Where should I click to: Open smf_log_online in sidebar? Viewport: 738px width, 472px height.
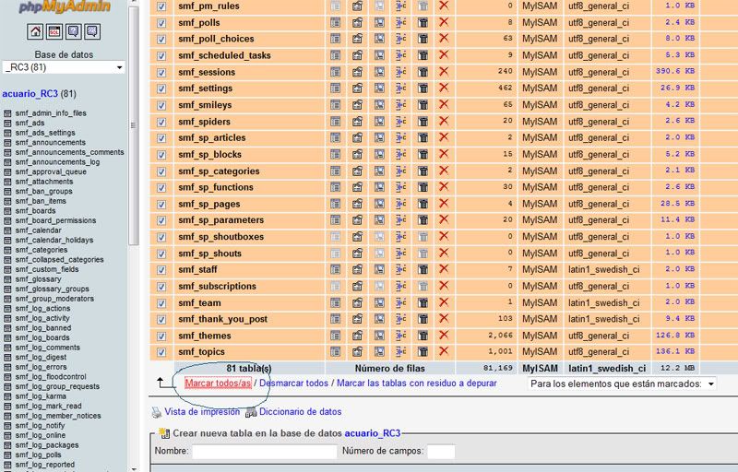click(41, 435)
